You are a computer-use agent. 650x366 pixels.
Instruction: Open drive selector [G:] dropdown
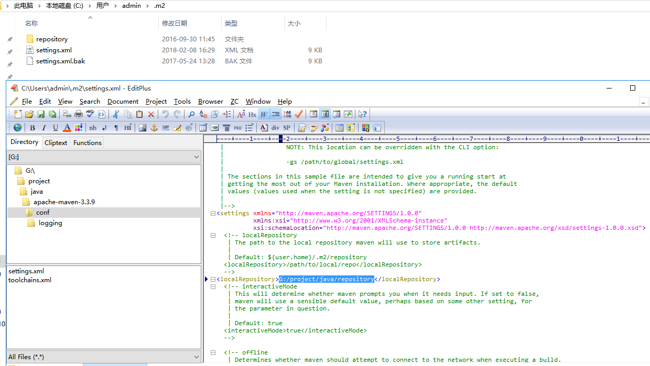[x=104, y=157]
